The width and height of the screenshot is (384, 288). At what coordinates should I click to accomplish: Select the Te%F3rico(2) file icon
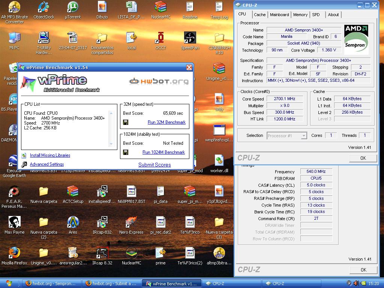[x=190, y=253]
